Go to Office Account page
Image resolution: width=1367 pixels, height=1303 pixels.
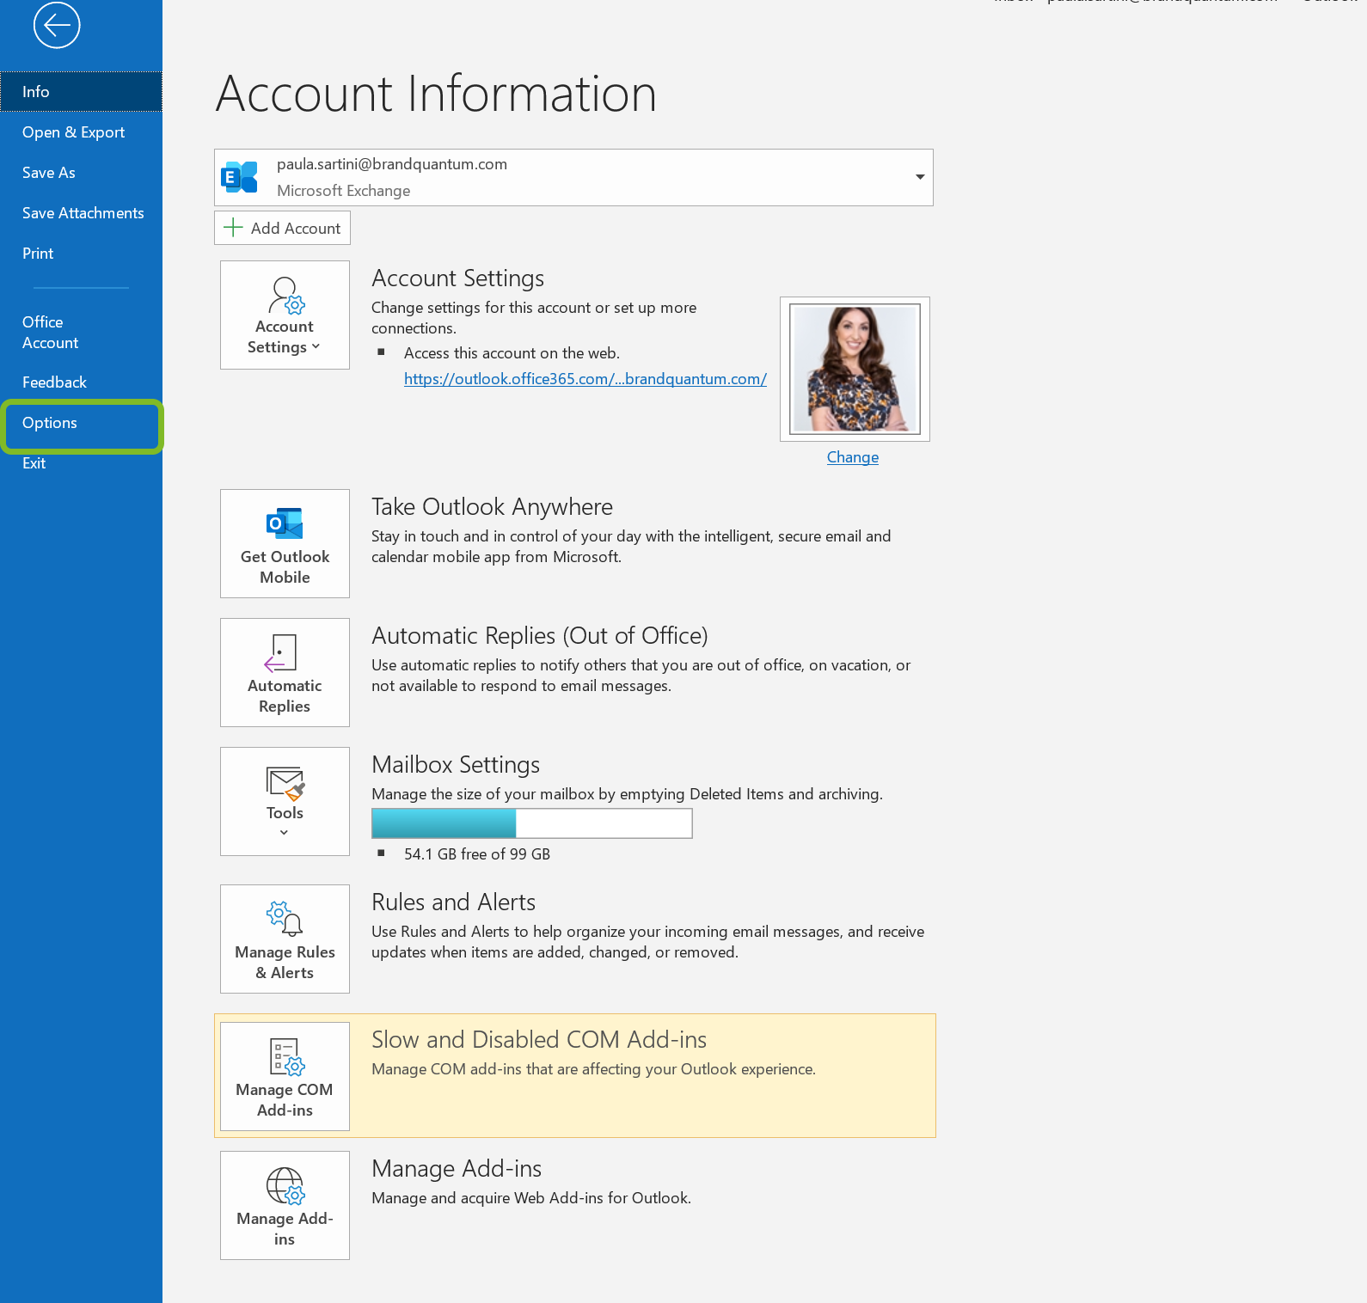click(81, 333)
